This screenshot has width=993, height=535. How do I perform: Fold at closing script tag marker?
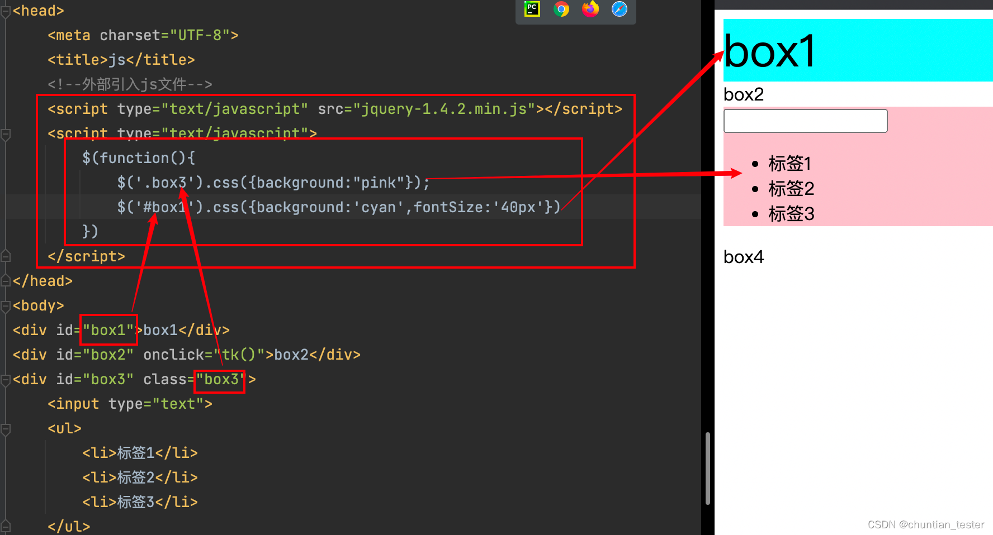point(6,256)
